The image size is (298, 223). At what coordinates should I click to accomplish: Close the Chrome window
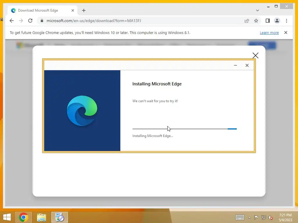click(286, 6)
